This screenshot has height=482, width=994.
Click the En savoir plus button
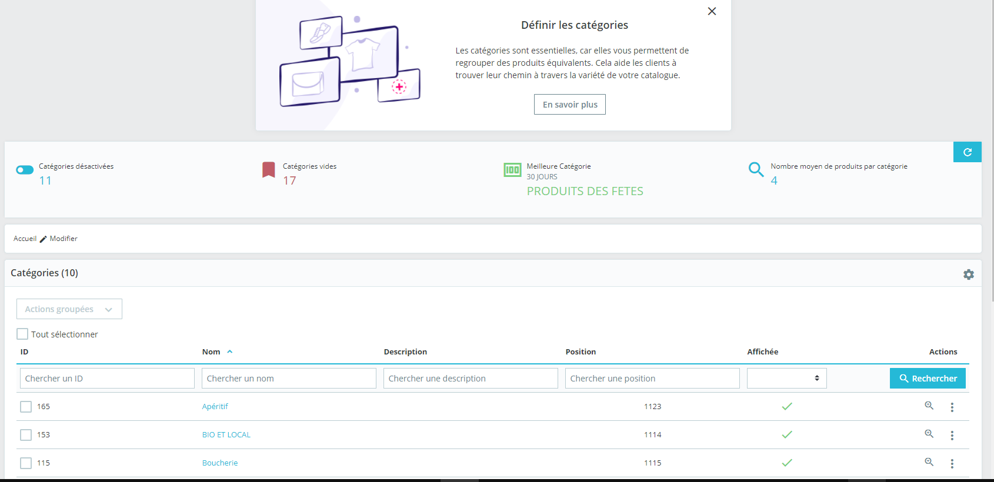(x=570, y=105)
